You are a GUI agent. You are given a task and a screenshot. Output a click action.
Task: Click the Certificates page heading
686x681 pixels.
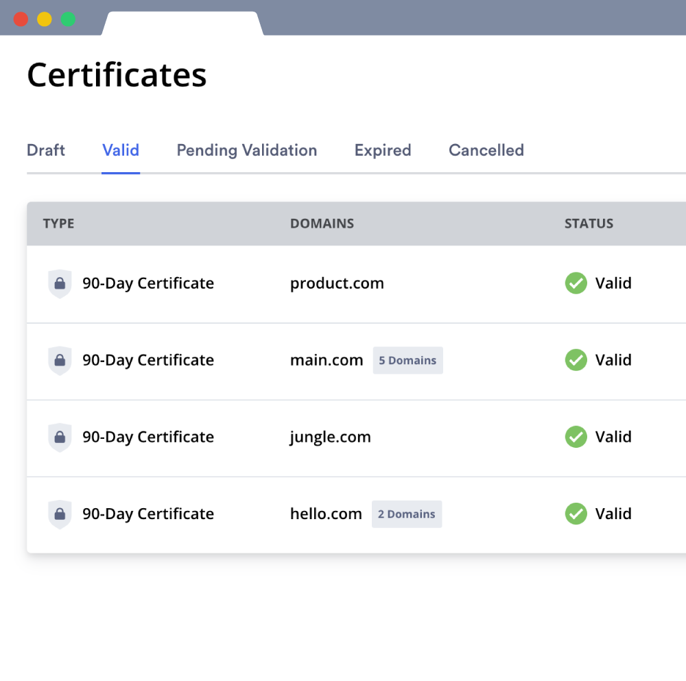click(117, 75)
